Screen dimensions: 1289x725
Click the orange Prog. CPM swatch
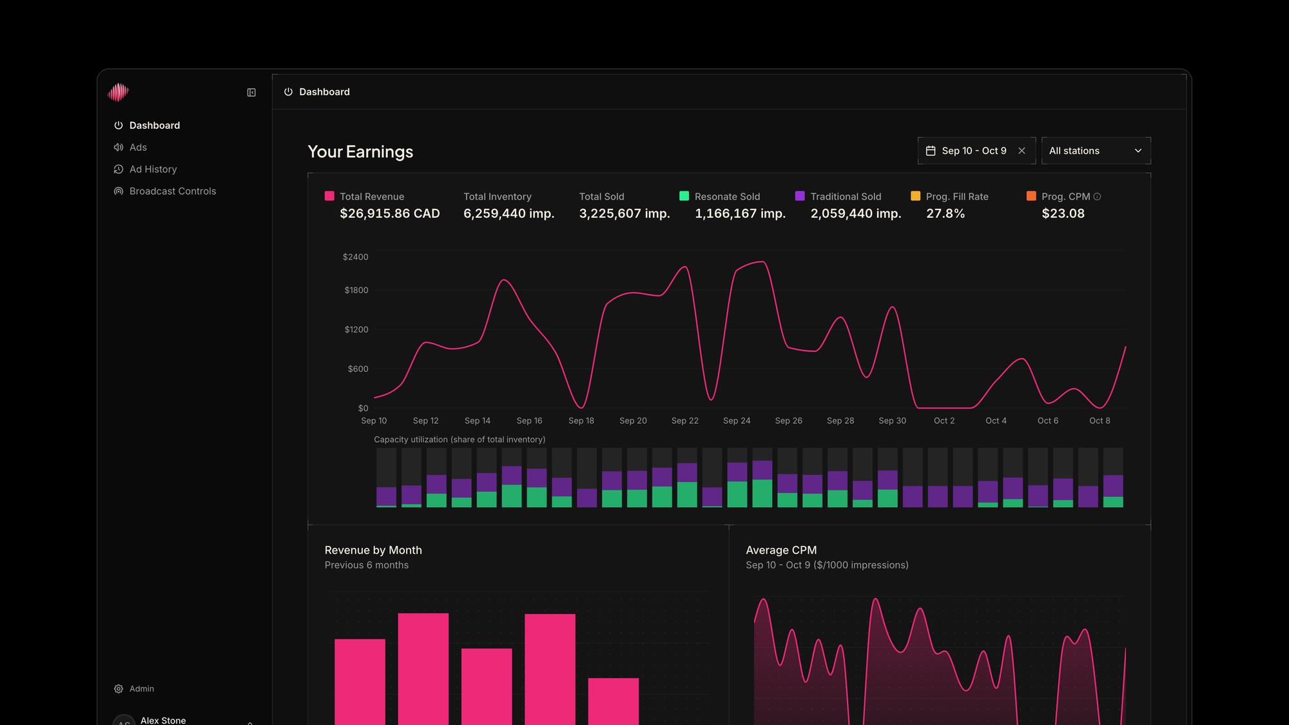(x=1031, y=196)
